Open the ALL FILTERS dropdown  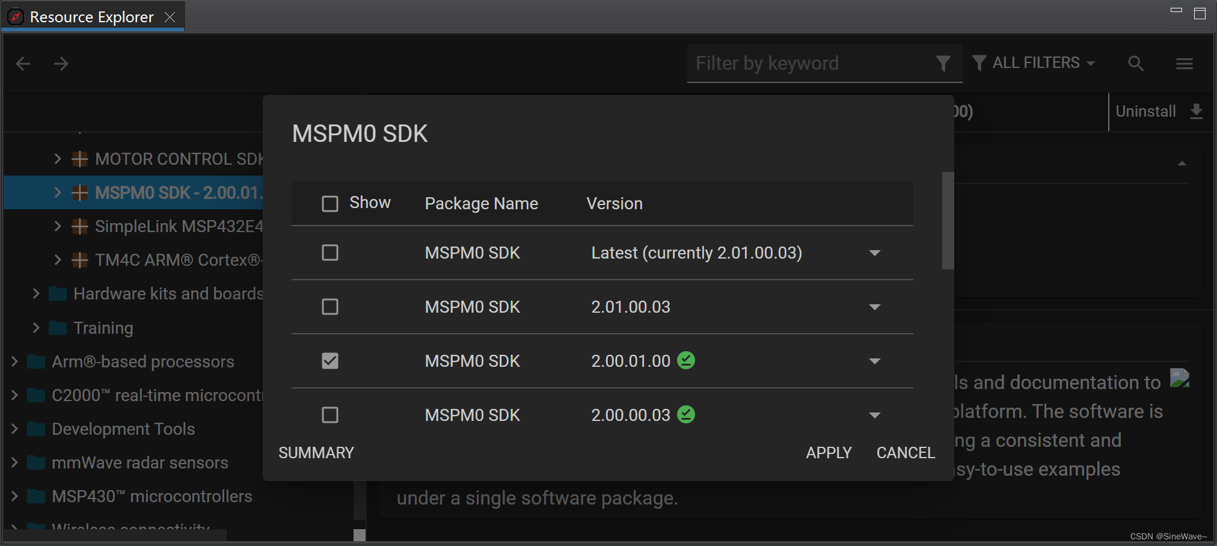1034,63
